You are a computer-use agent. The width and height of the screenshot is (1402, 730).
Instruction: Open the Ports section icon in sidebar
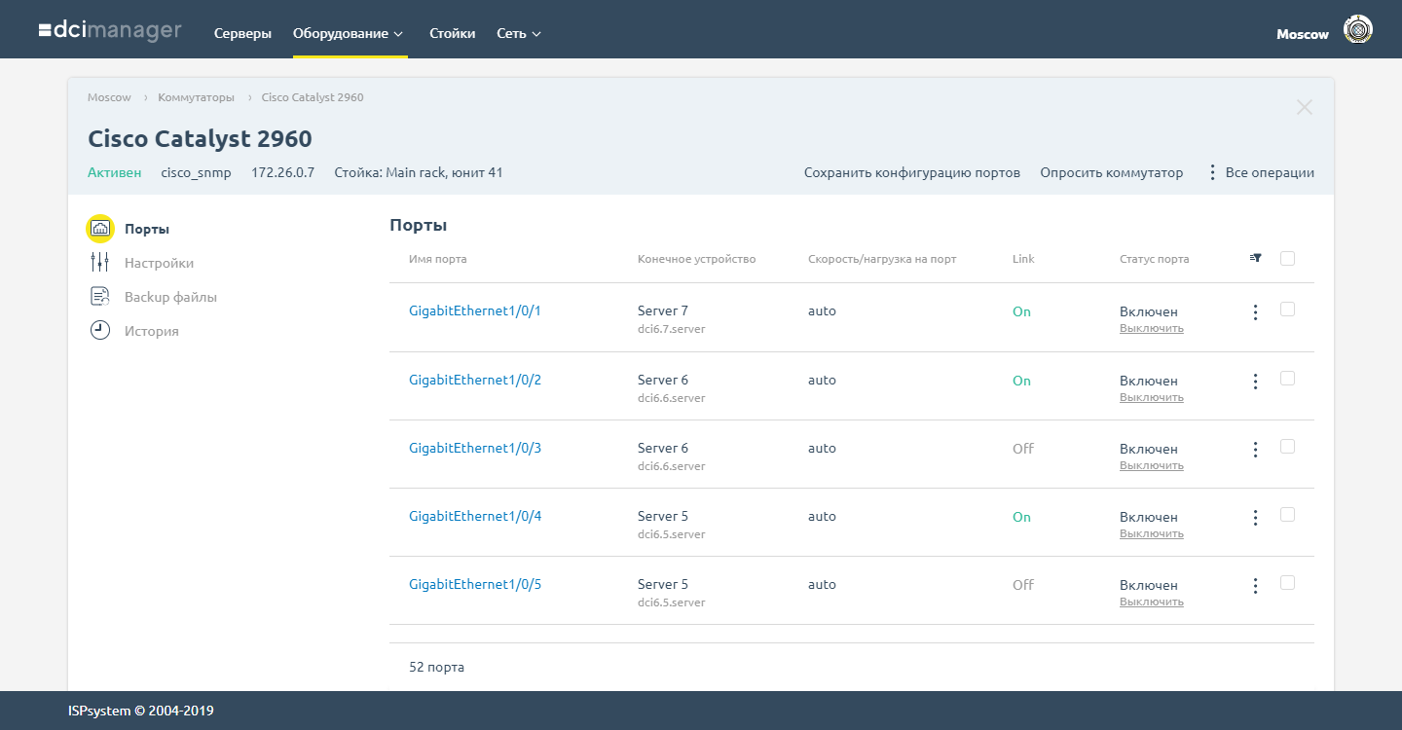coord(100,229)
